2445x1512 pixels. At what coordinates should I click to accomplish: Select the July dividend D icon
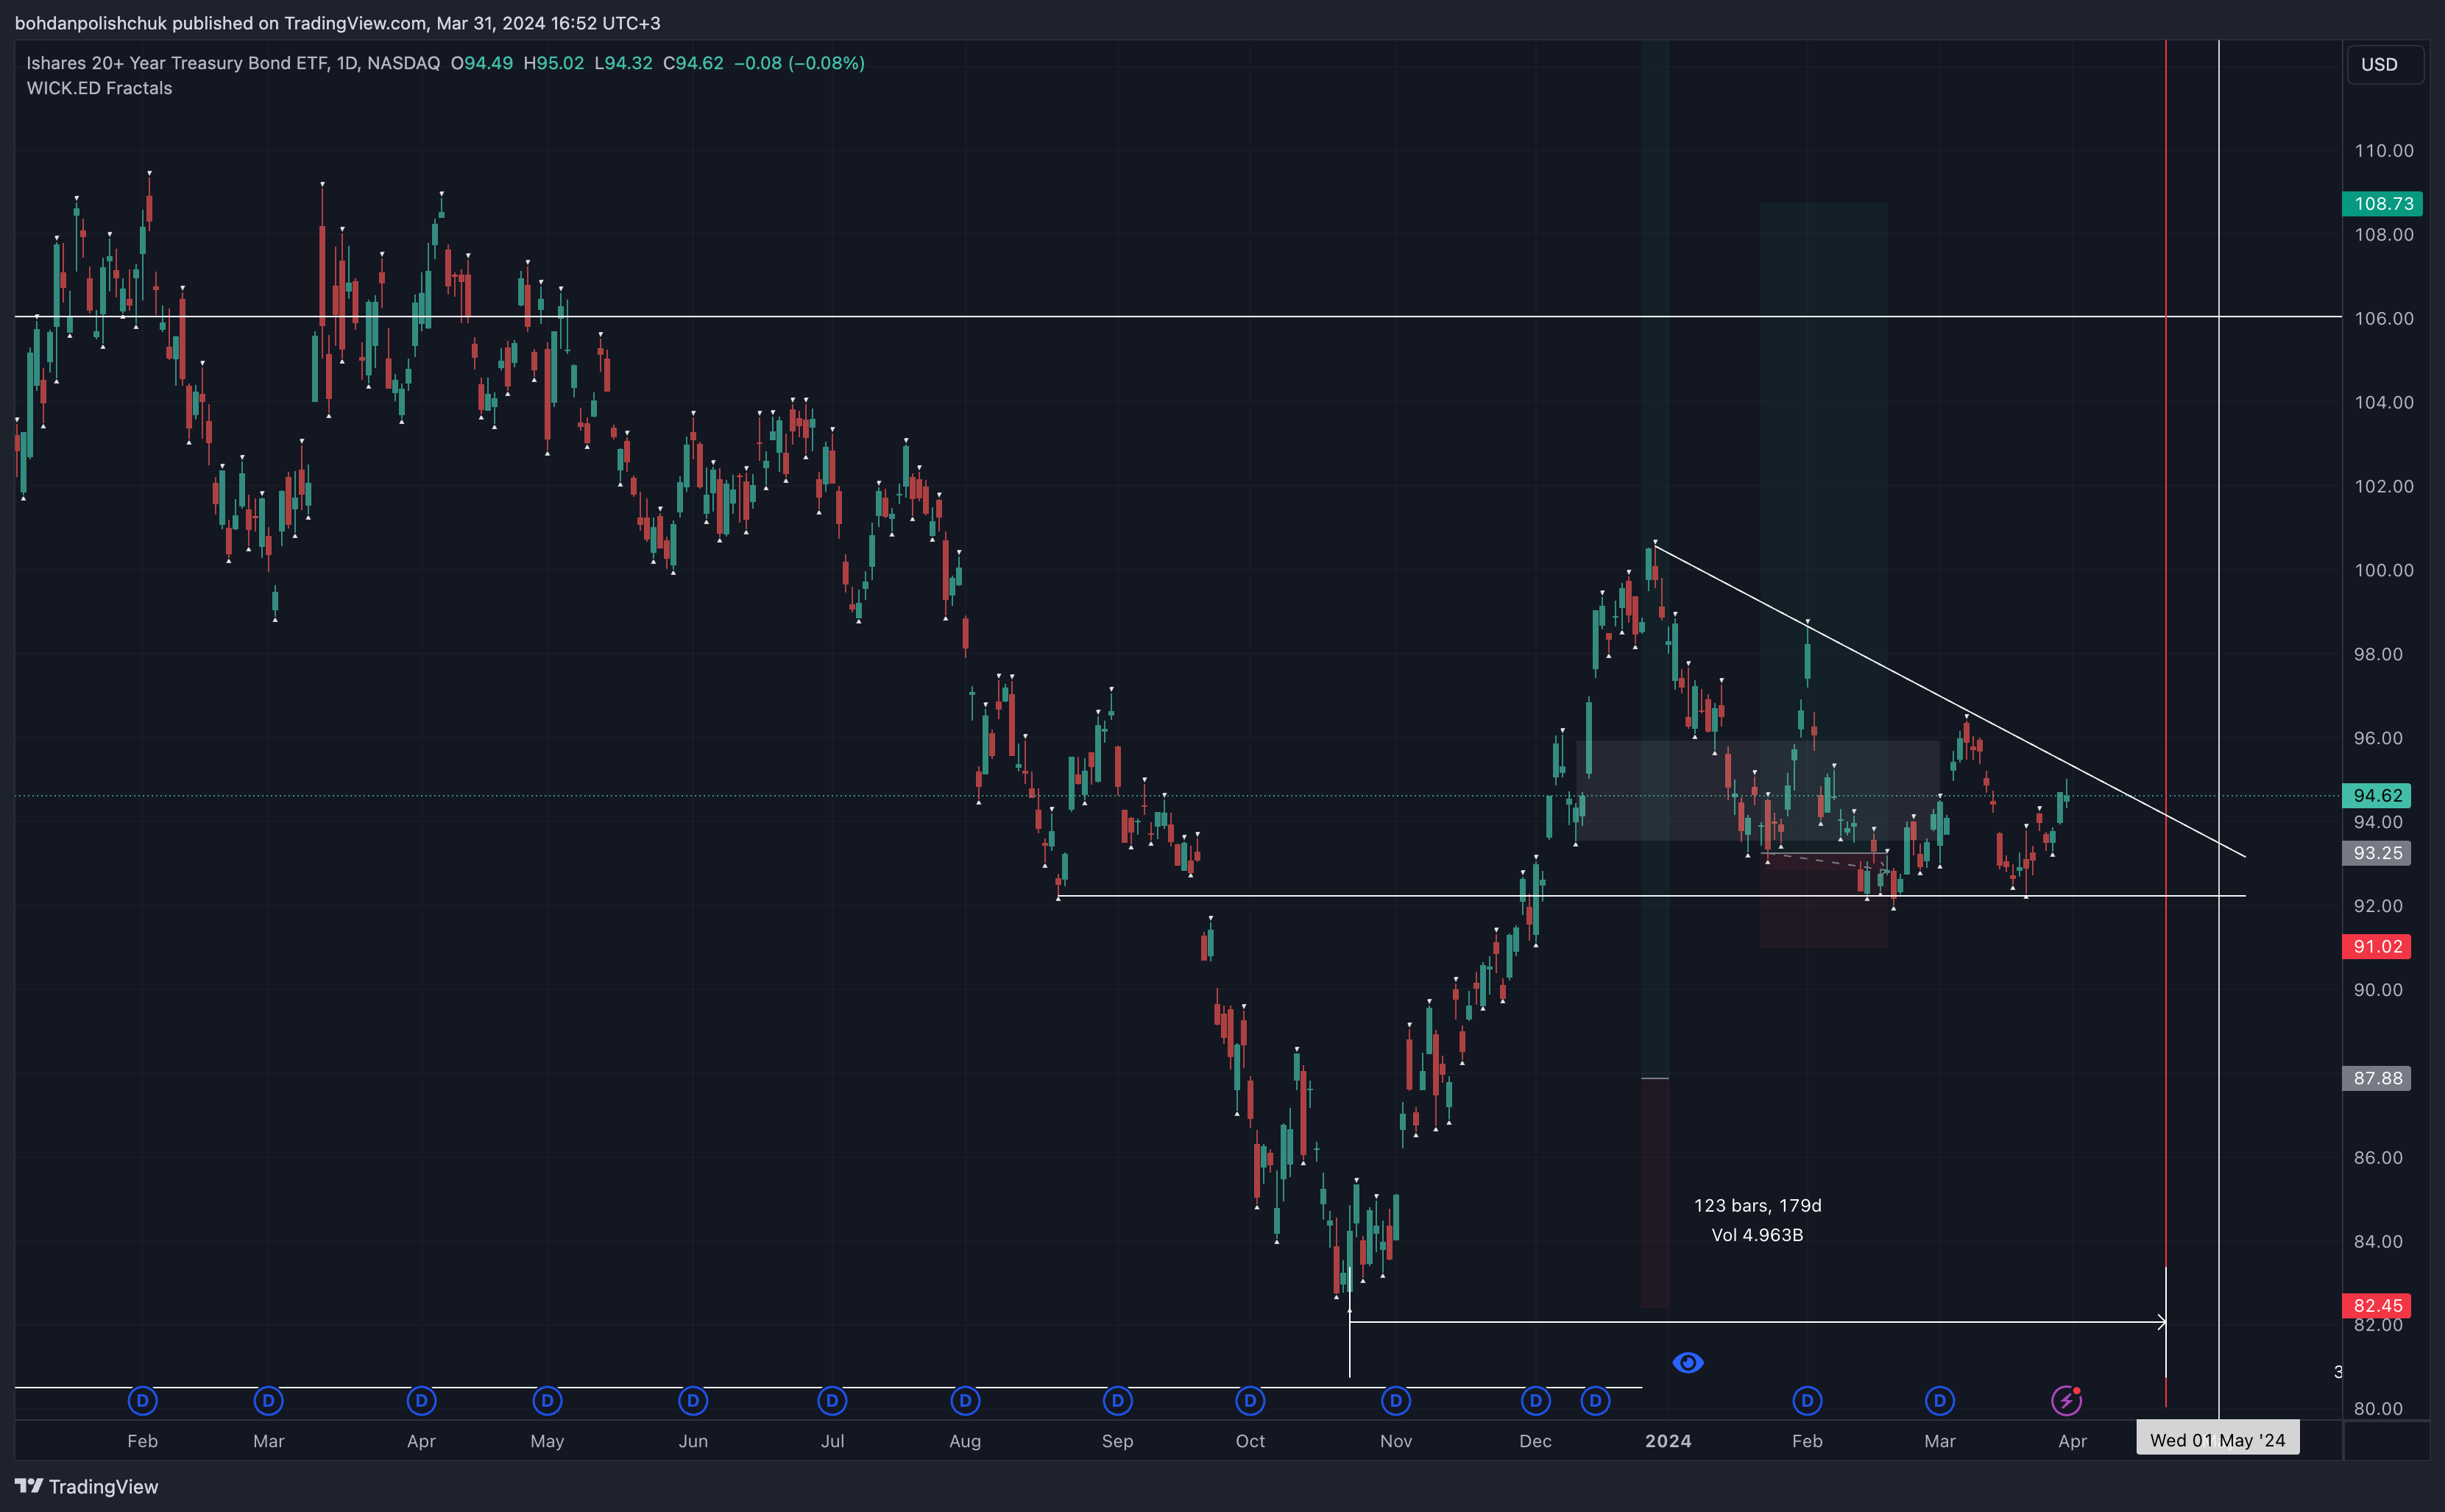click(x=832, y=1400)
